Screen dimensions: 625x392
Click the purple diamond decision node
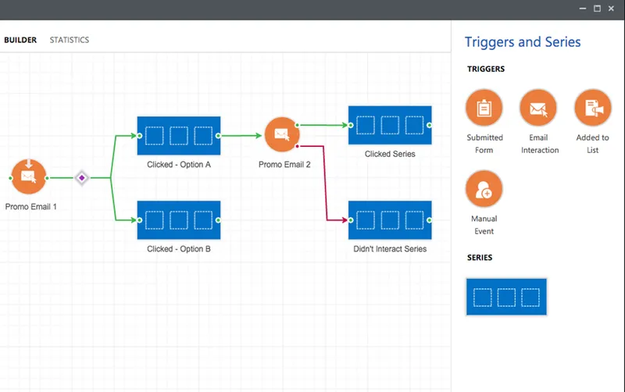click(x=82, y=178)
